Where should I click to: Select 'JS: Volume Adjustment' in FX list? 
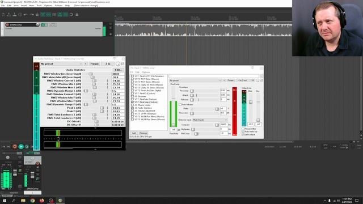[x=145, y=111]
